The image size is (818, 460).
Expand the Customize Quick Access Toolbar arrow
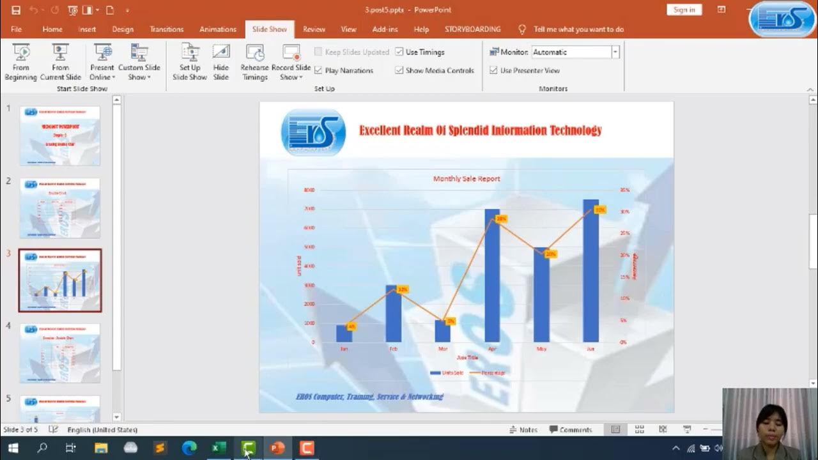click(127, 10)
